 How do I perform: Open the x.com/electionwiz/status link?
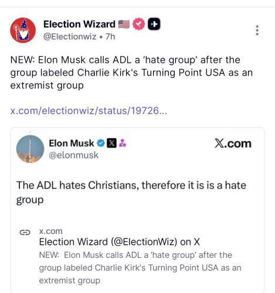[89, 111]
